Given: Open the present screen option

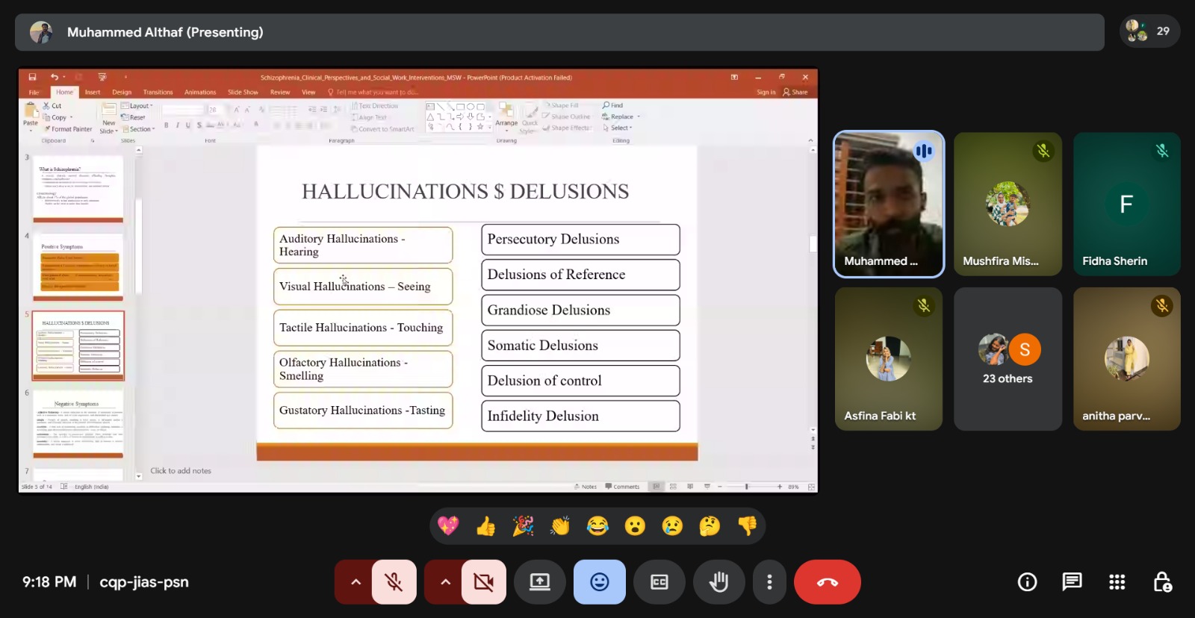Looking at the screenshot, I should pos(539,582).
